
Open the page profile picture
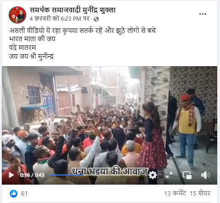tap(17, 15)
